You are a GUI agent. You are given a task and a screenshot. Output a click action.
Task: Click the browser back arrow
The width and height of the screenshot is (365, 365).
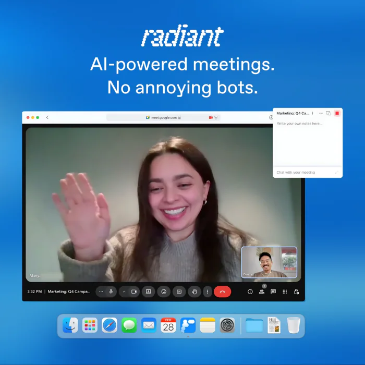47,117
